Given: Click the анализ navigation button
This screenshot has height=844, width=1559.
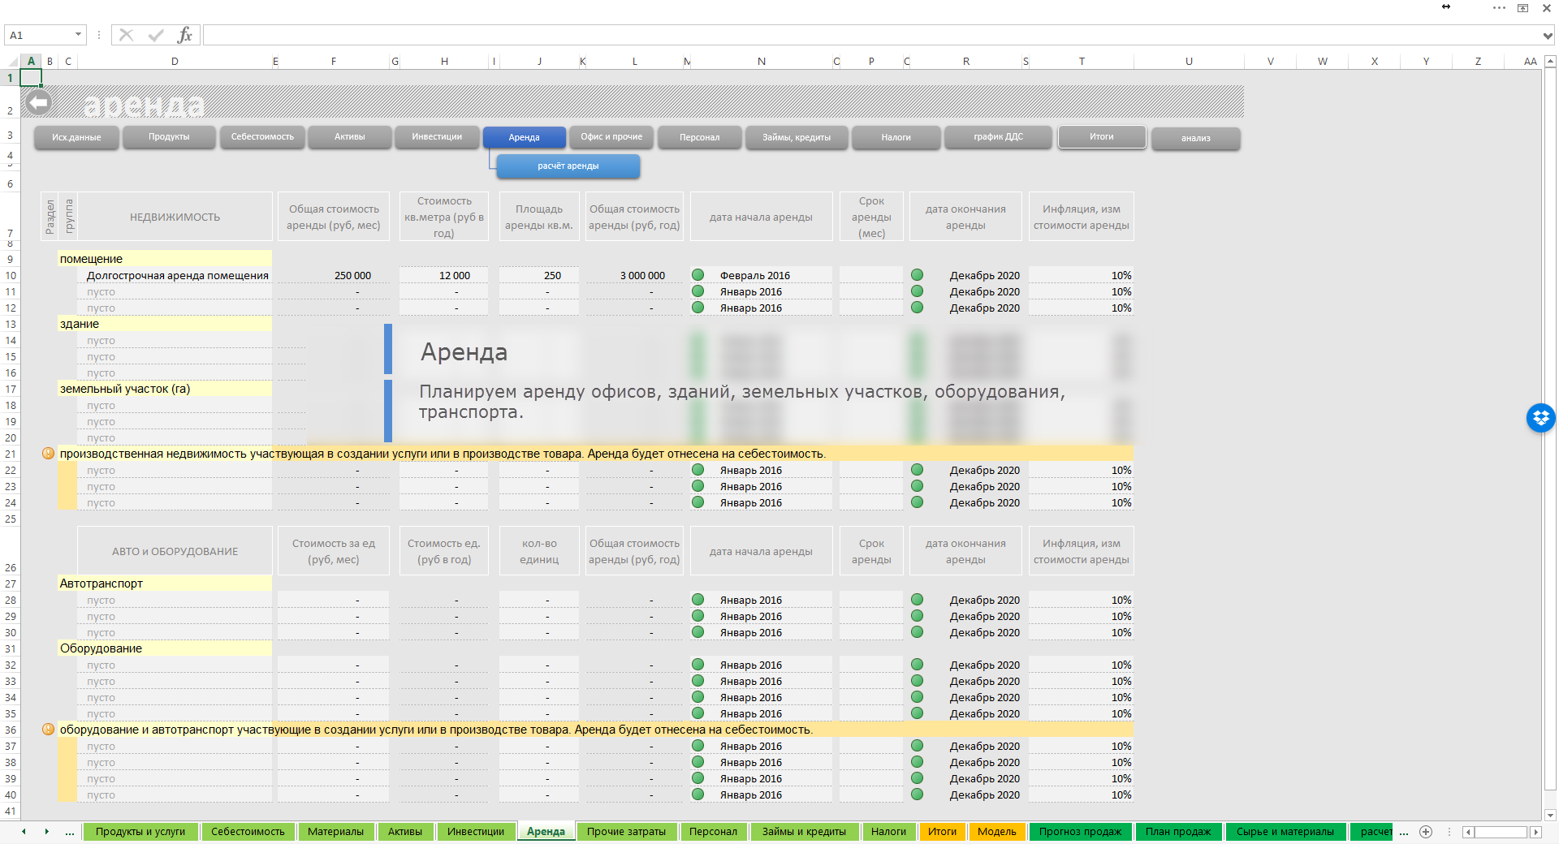Looking at the screenshot, I should (1196, 138).
